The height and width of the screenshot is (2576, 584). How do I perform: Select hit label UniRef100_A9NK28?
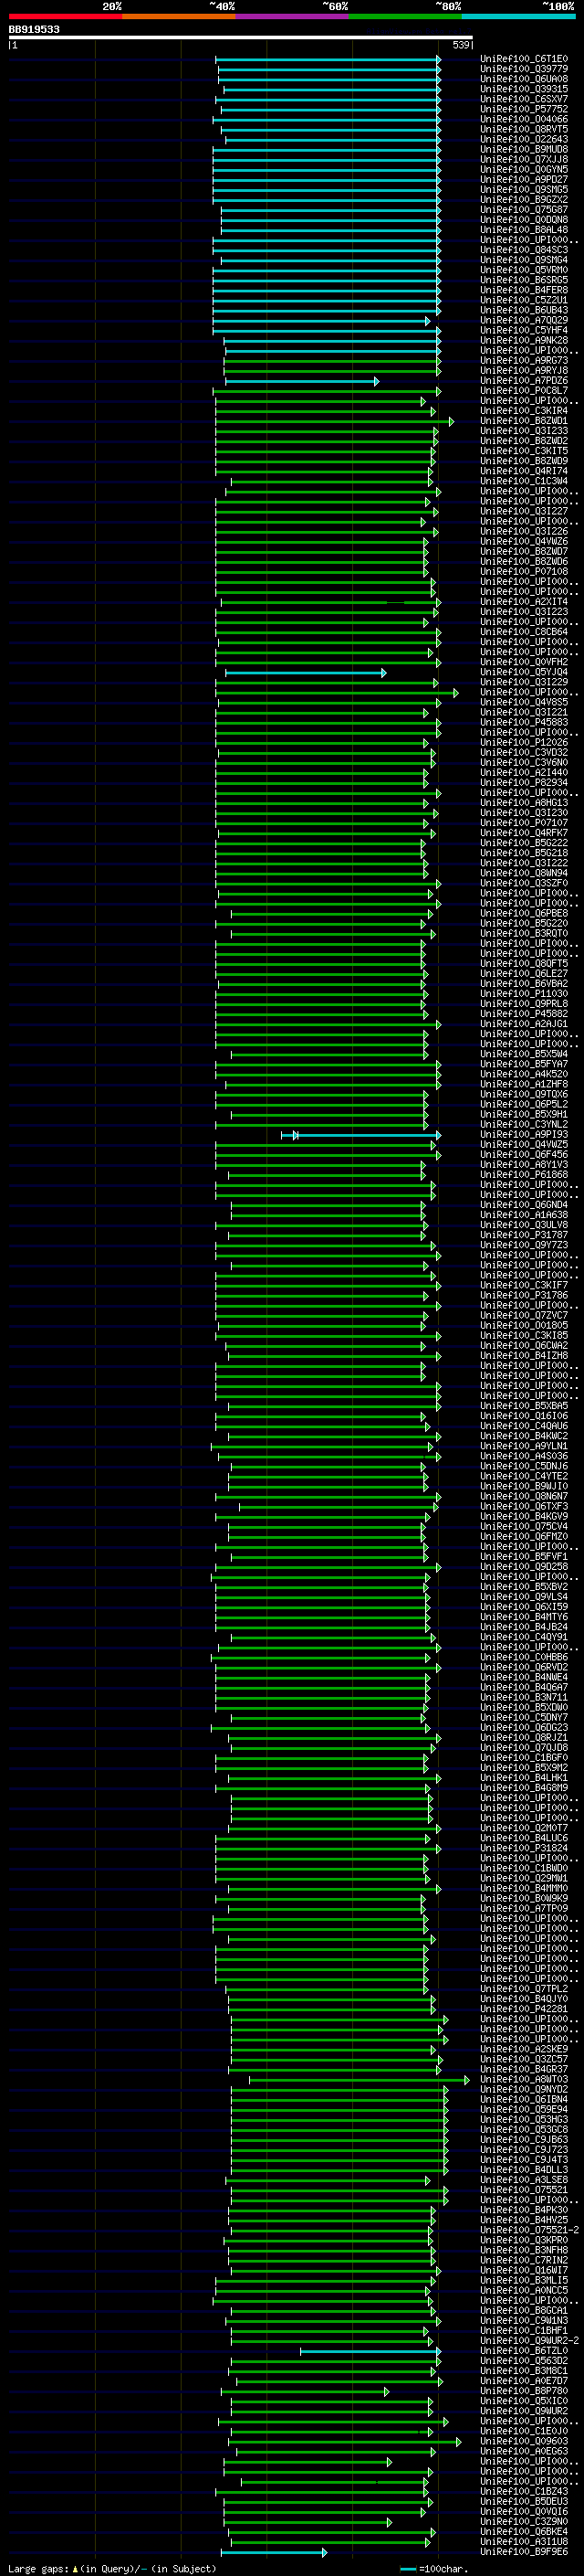point(524,340)
